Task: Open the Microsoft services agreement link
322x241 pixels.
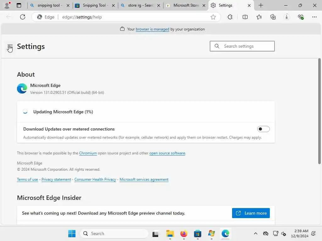Action: pyautogui.click(x=144, y=179)
